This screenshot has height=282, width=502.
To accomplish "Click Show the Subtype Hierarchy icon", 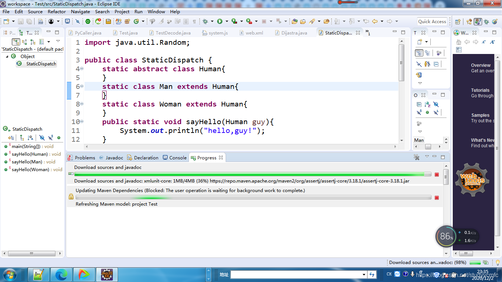I will pyautogui.click(x=33, y=42).
